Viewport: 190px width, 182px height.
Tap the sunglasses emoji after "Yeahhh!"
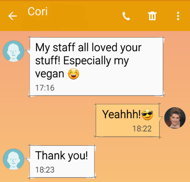pyautogui.click(x=147, y=115)
